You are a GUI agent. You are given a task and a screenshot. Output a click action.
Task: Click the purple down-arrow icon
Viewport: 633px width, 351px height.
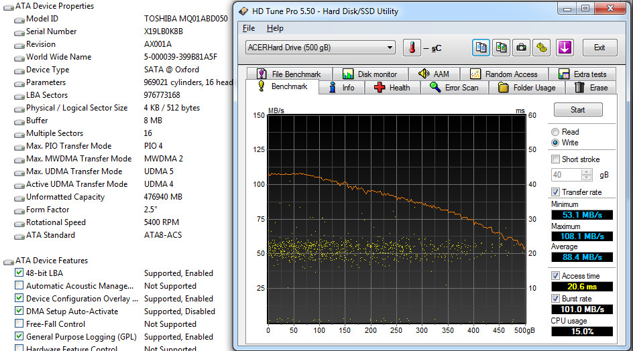click(x=565, y=48)
